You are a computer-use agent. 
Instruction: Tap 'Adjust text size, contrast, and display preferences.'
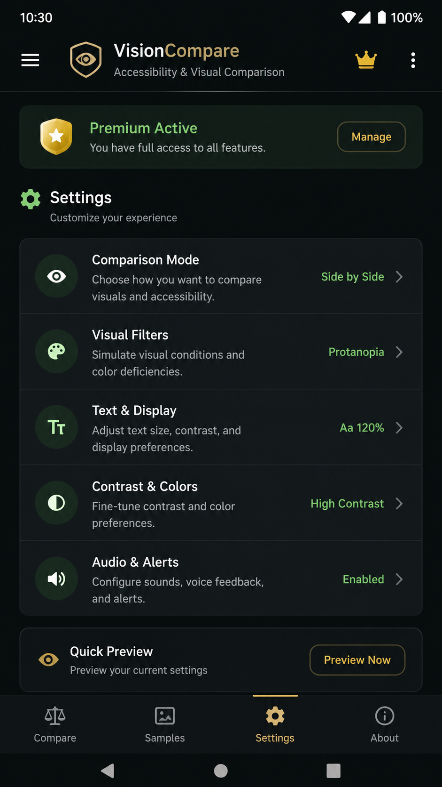click(x=166, y=439)
